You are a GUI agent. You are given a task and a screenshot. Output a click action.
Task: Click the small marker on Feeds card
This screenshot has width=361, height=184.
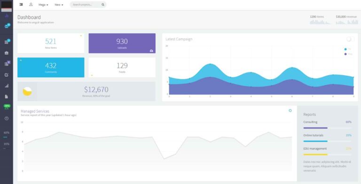(92, 75)
